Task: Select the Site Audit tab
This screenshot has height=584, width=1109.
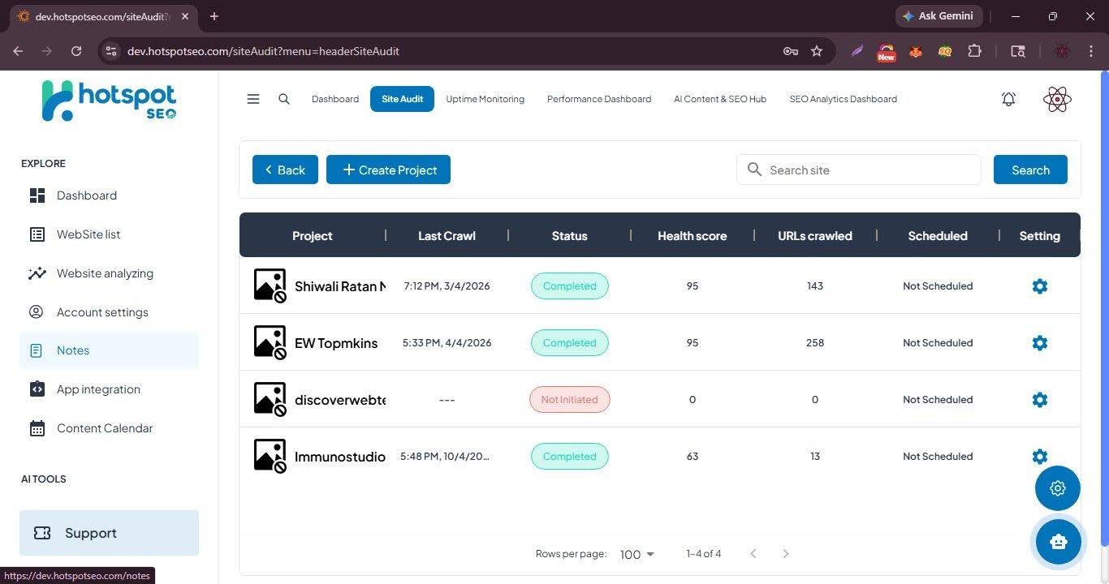Action: [403, 99]
